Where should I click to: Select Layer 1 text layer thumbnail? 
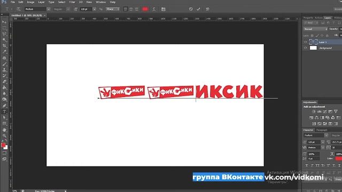(x=313, y=42)
